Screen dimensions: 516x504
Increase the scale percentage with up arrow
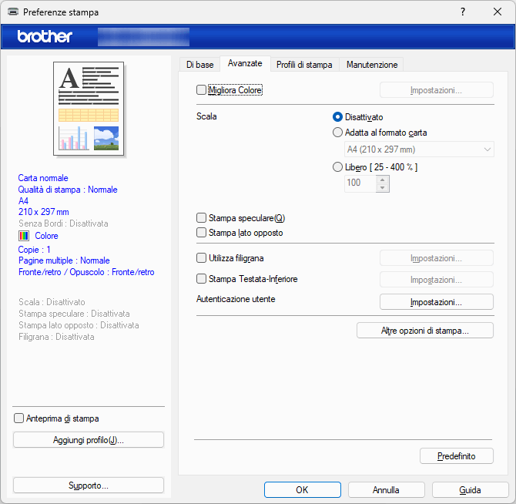pyautogui.click(x=381, y=179)
